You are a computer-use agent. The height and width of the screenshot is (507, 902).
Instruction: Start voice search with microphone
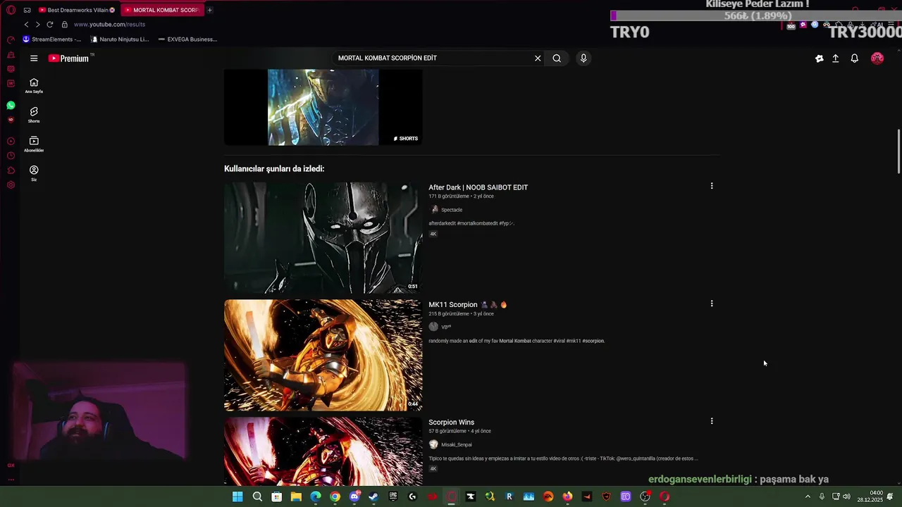583,58
